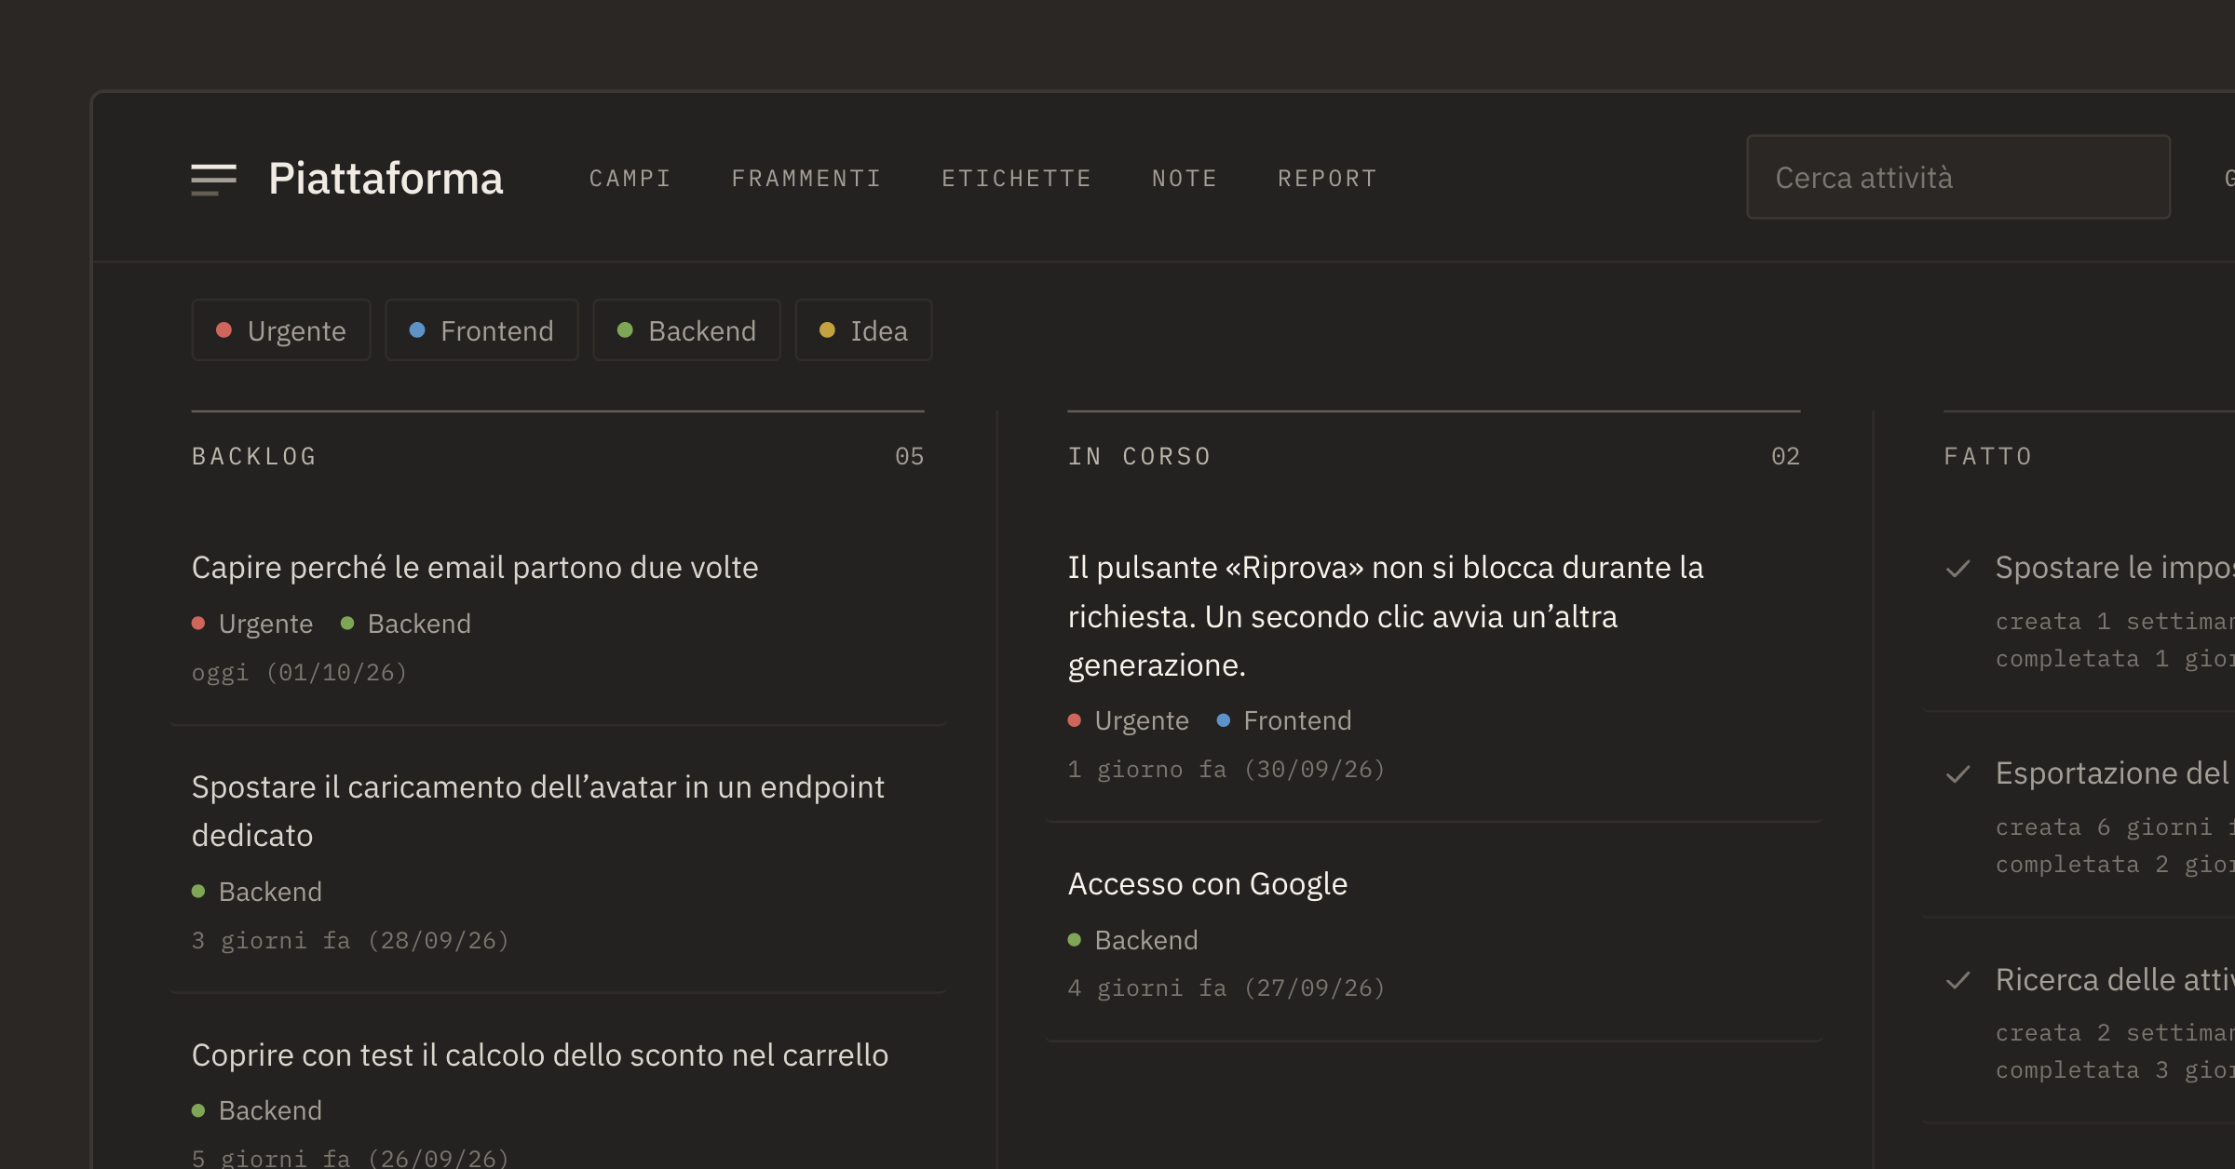The image size is (2235, 1169).
Task: Select the Report tab
Action: 1327,179
